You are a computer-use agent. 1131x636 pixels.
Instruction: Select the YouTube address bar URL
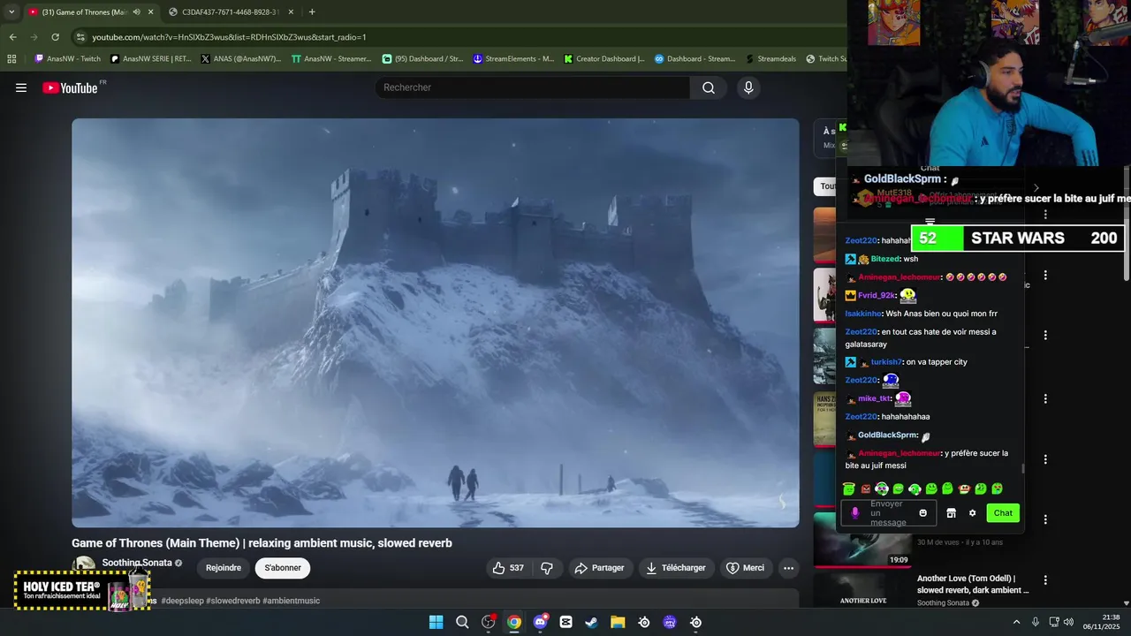(229, 37)
